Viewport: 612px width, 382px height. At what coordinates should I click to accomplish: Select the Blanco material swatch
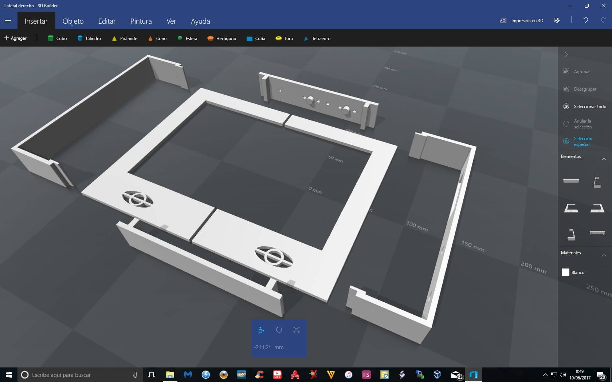[x=565, y=272]
